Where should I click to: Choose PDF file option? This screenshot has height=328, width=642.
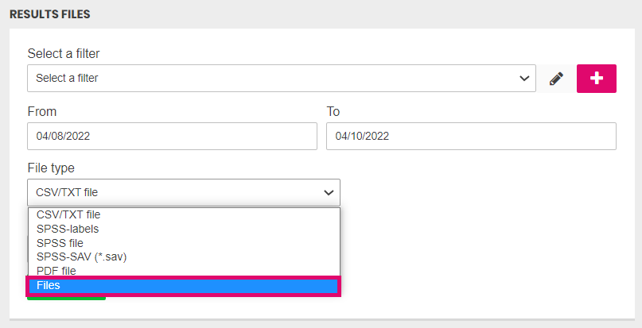click(x=184, y=271)
